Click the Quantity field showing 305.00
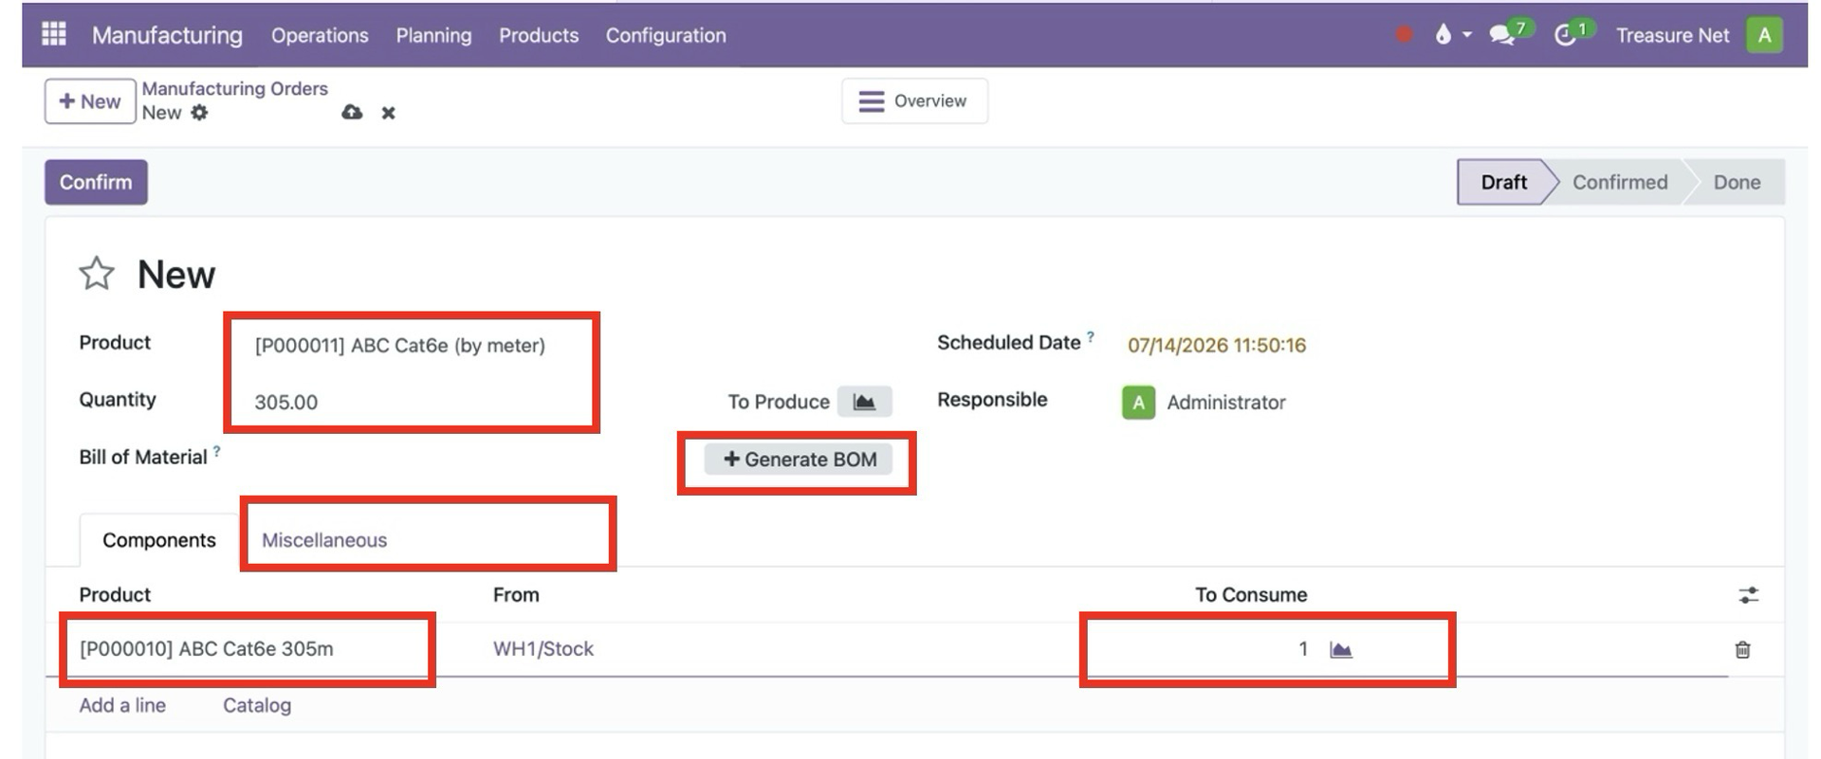Viewport: 1821px width, 759px height. pyautogui.click(x=408, y=402)
